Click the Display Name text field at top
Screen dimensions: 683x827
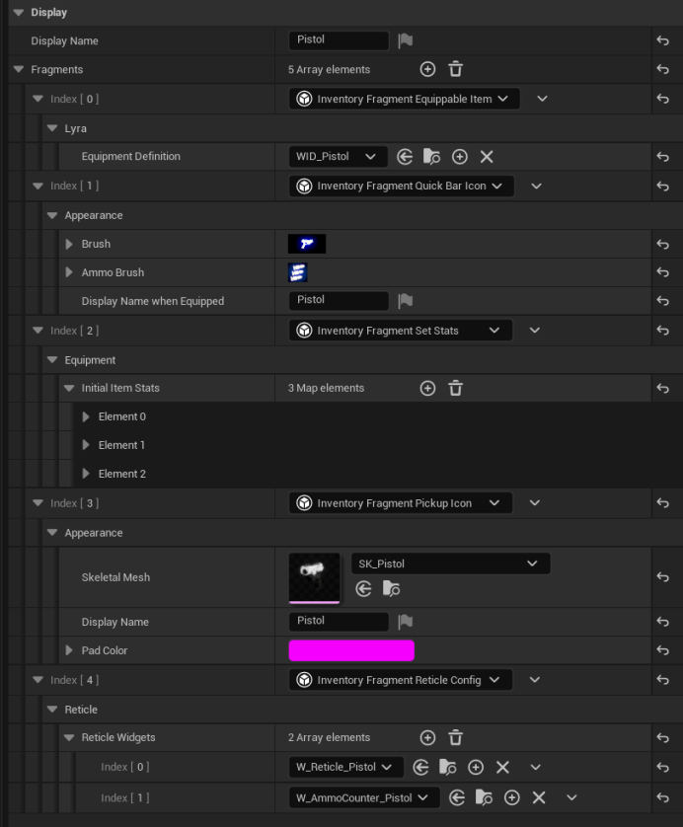click(340, 40)
